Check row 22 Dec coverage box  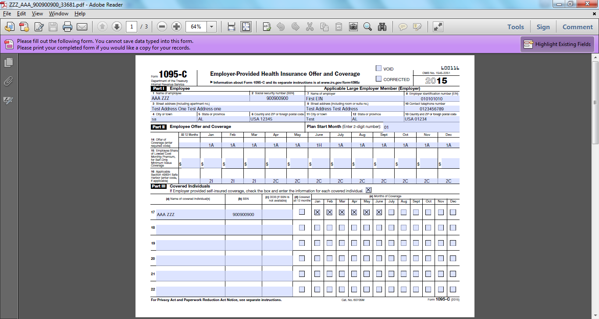pos(453,289)
